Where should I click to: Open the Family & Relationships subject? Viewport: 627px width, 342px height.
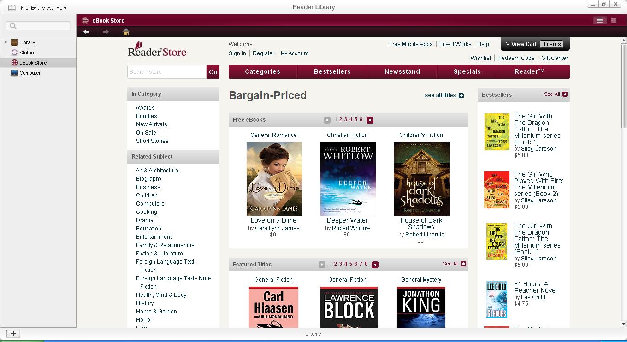(165, 245)
